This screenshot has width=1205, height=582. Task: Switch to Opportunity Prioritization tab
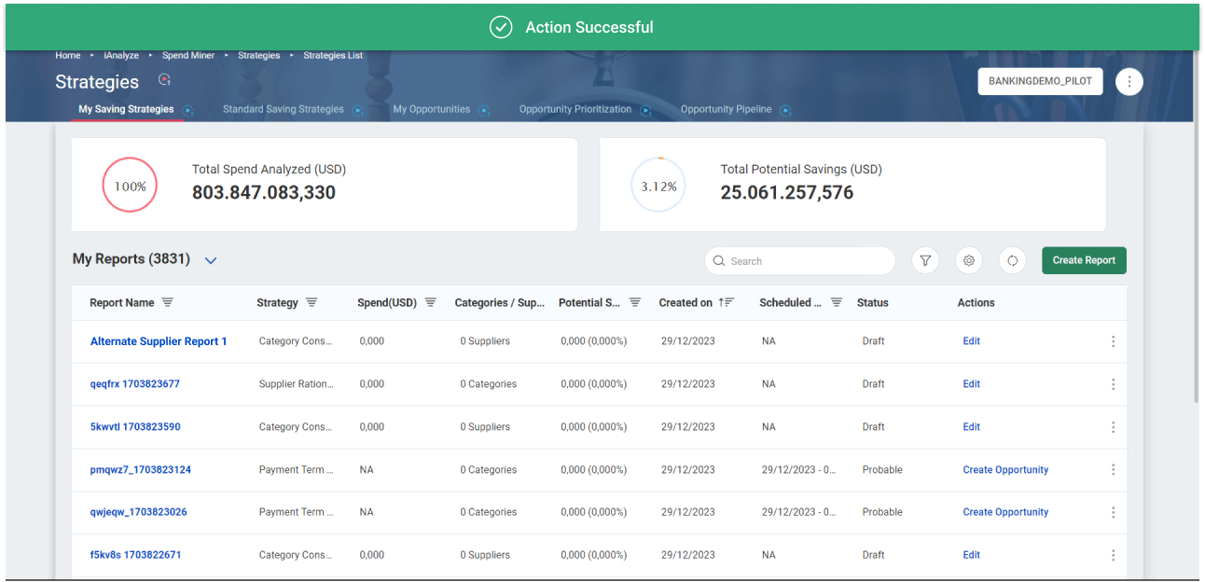pyautogui.click(x=575, y=109)
